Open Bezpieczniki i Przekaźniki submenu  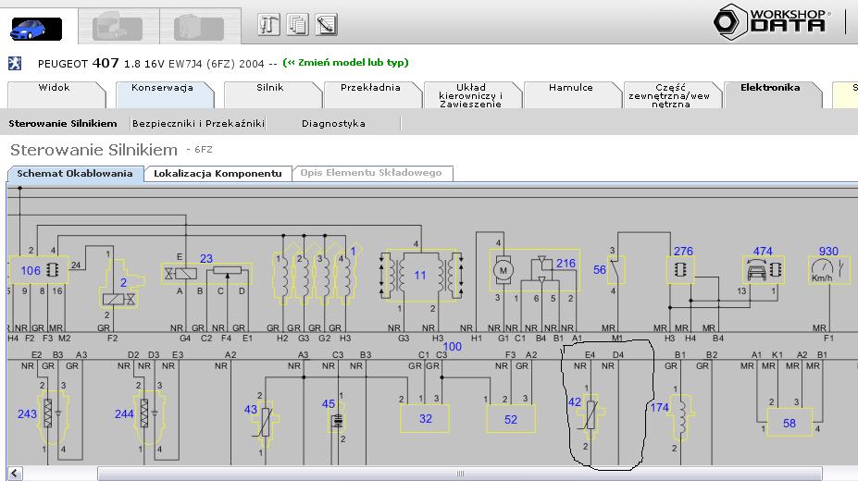point(199,124)
